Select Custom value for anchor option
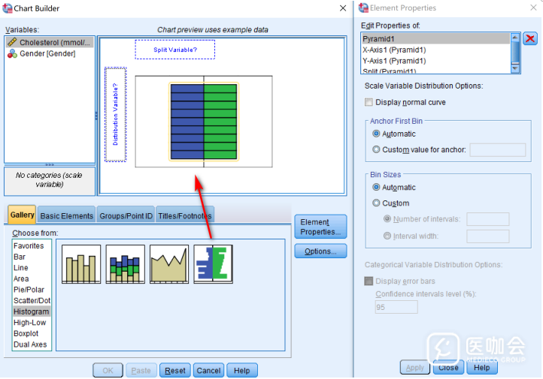Viewport: 543px width, 379px height. [x=377, y=149]
